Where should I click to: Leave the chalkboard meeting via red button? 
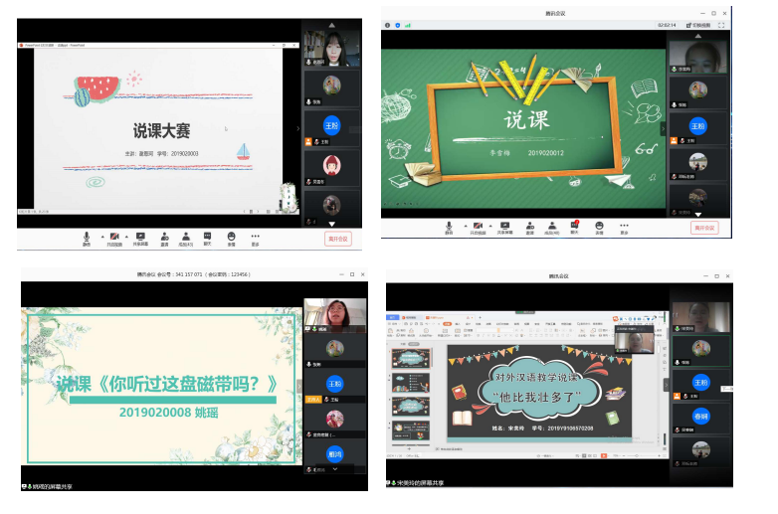coord(704,228)
